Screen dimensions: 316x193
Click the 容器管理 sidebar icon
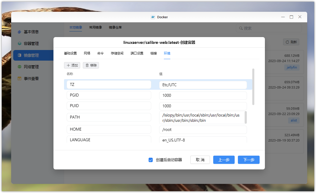click(20, 44)
